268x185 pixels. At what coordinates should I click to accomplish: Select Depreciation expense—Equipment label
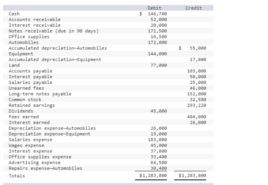49,134
